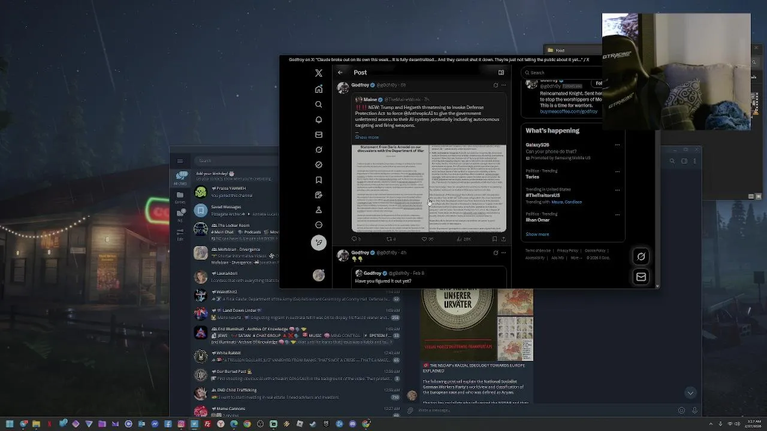Open more options for #TheTraitorsUS trend
Screen dimensions: 767x431
[x=617, y=190]
